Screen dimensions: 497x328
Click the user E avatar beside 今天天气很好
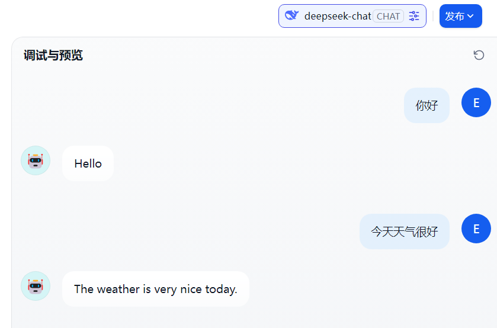tap(476, 229)
